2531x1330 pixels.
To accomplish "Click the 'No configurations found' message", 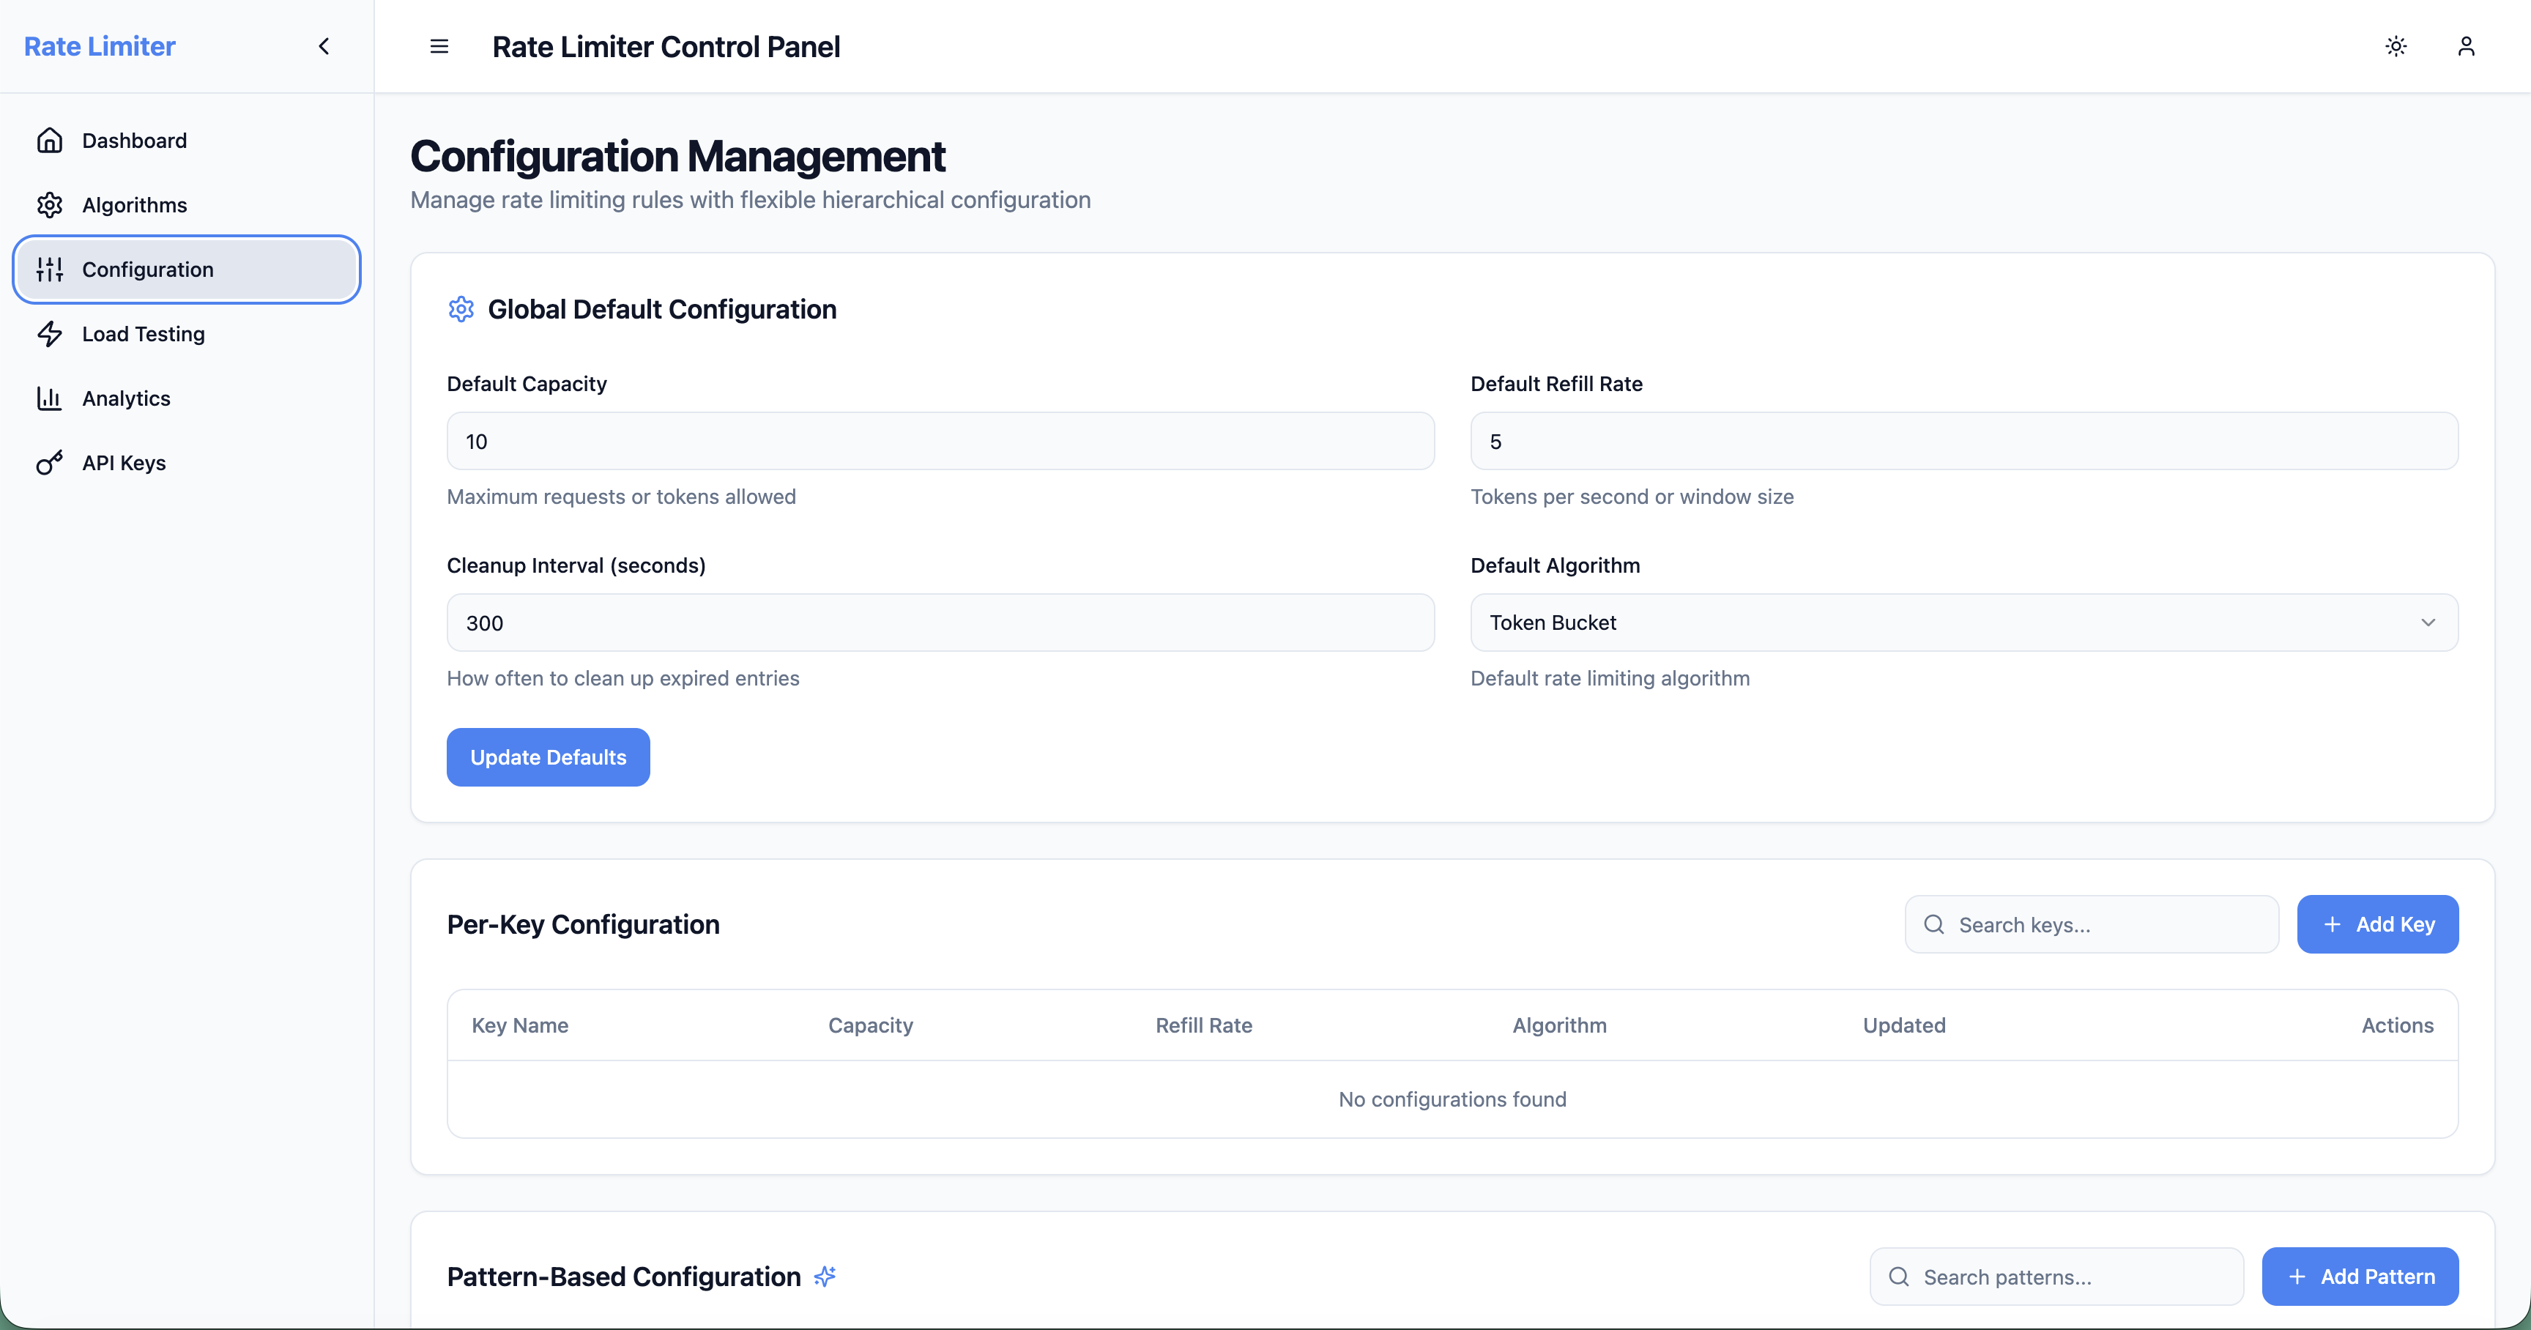I will point(1452,1099).
